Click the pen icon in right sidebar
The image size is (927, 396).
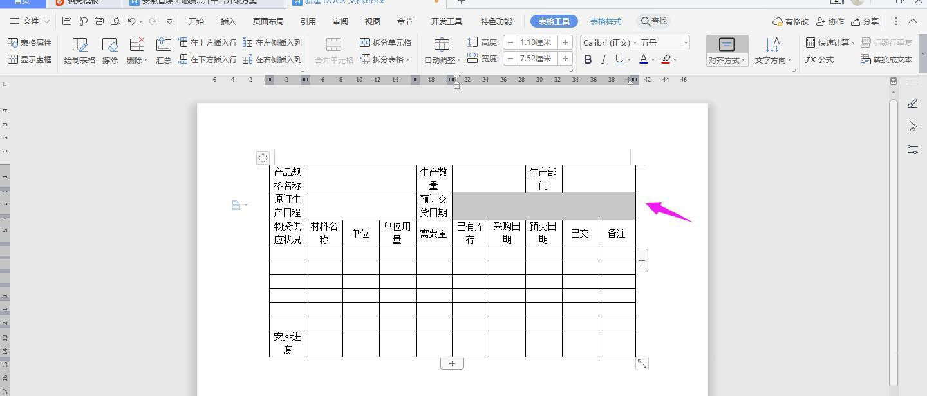click(x=912, y=104)
